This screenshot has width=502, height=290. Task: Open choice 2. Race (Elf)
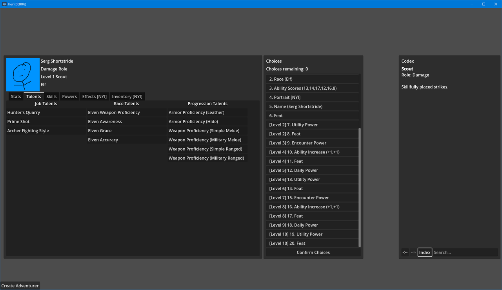[312, 79]
